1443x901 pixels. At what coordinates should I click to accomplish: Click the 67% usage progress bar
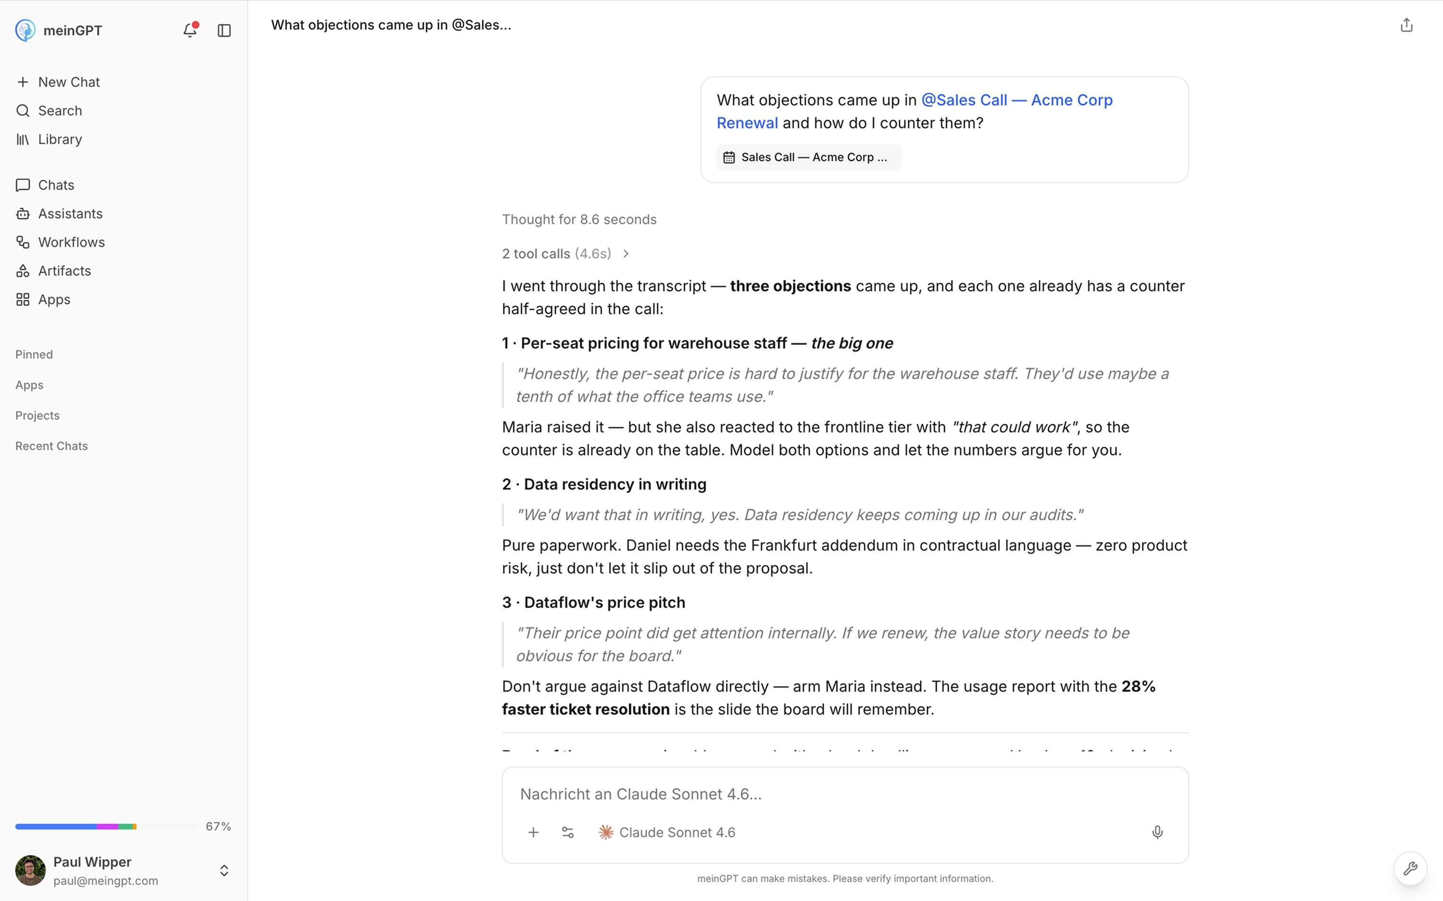105,826
